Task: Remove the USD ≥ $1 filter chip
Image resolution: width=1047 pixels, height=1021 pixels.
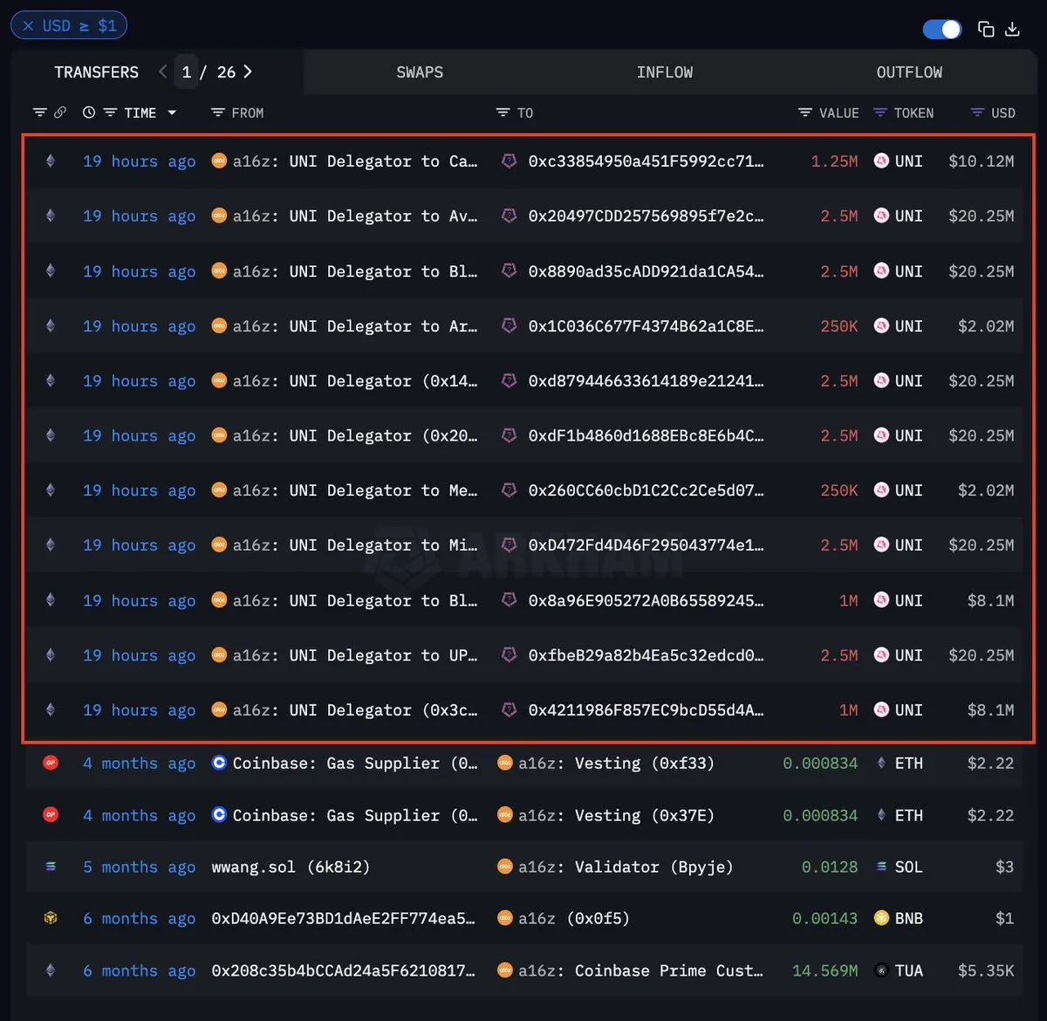Action: (28, 26)
